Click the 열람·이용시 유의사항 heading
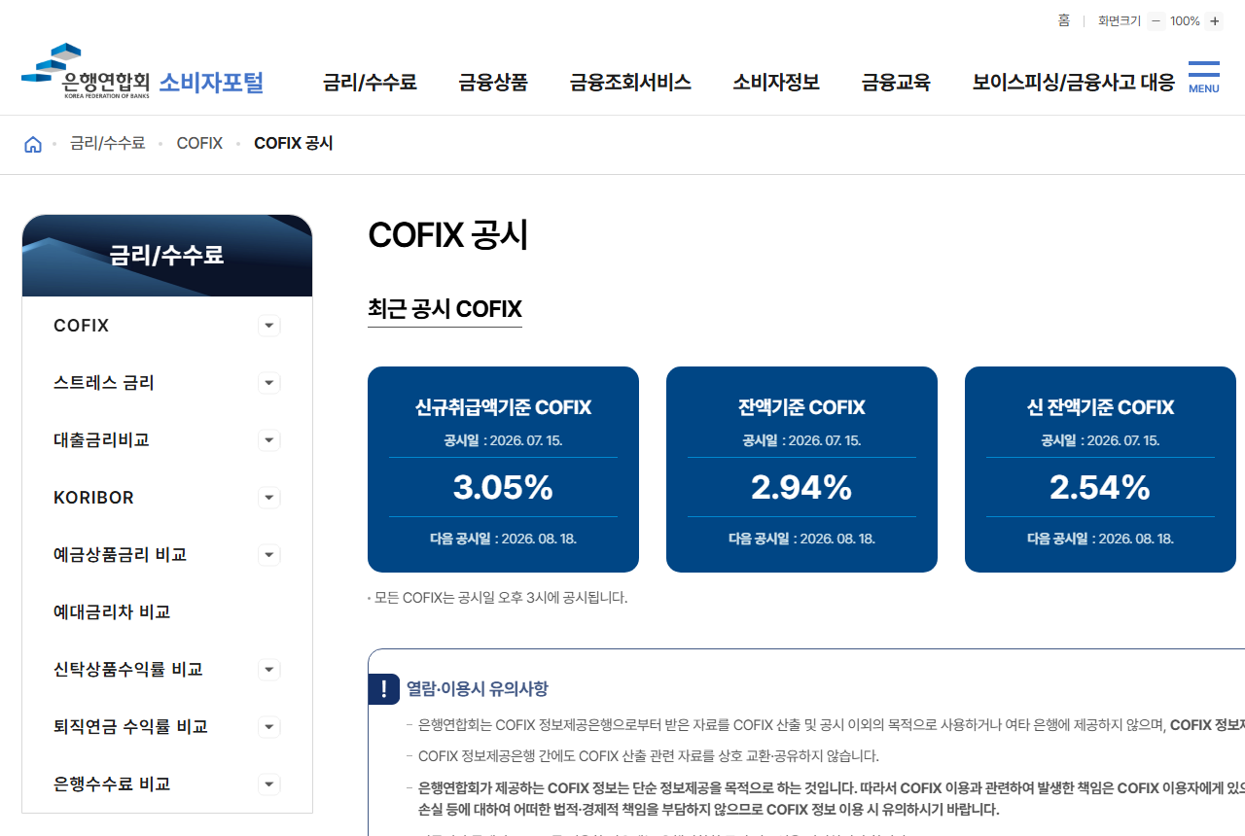 point(478,689)
